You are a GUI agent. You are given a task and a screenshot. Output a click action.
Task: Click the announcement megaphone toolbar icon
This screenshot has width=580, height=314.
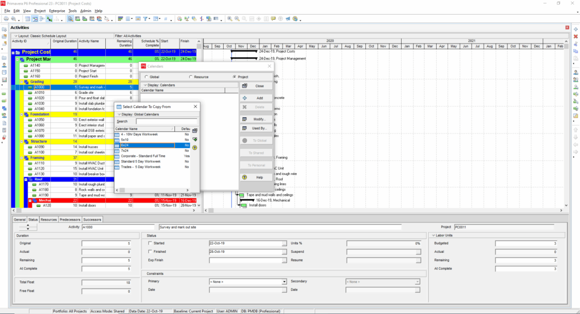click(288, 19)
